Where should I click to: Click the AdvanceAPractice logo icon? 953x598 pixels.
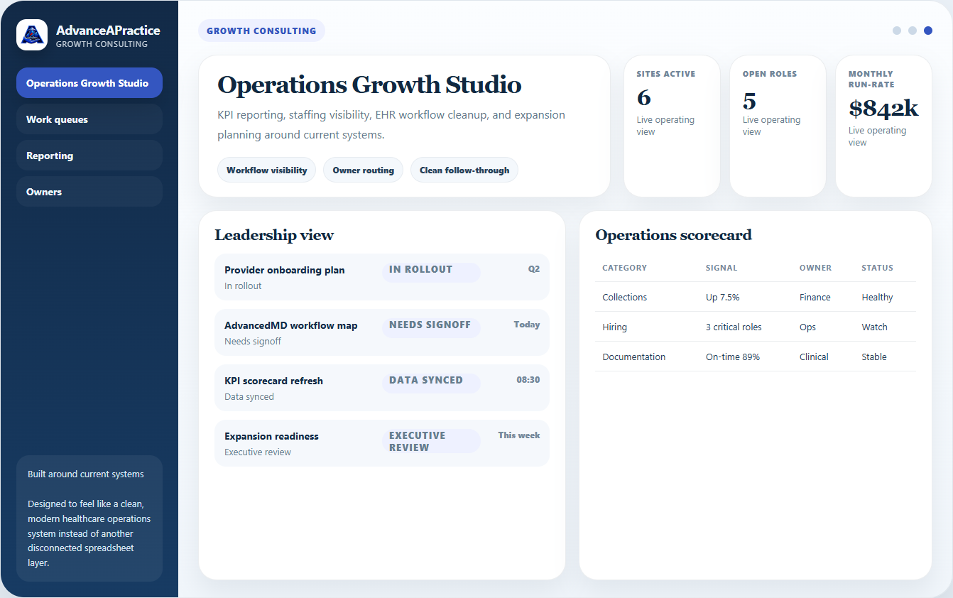click(31, 35)
